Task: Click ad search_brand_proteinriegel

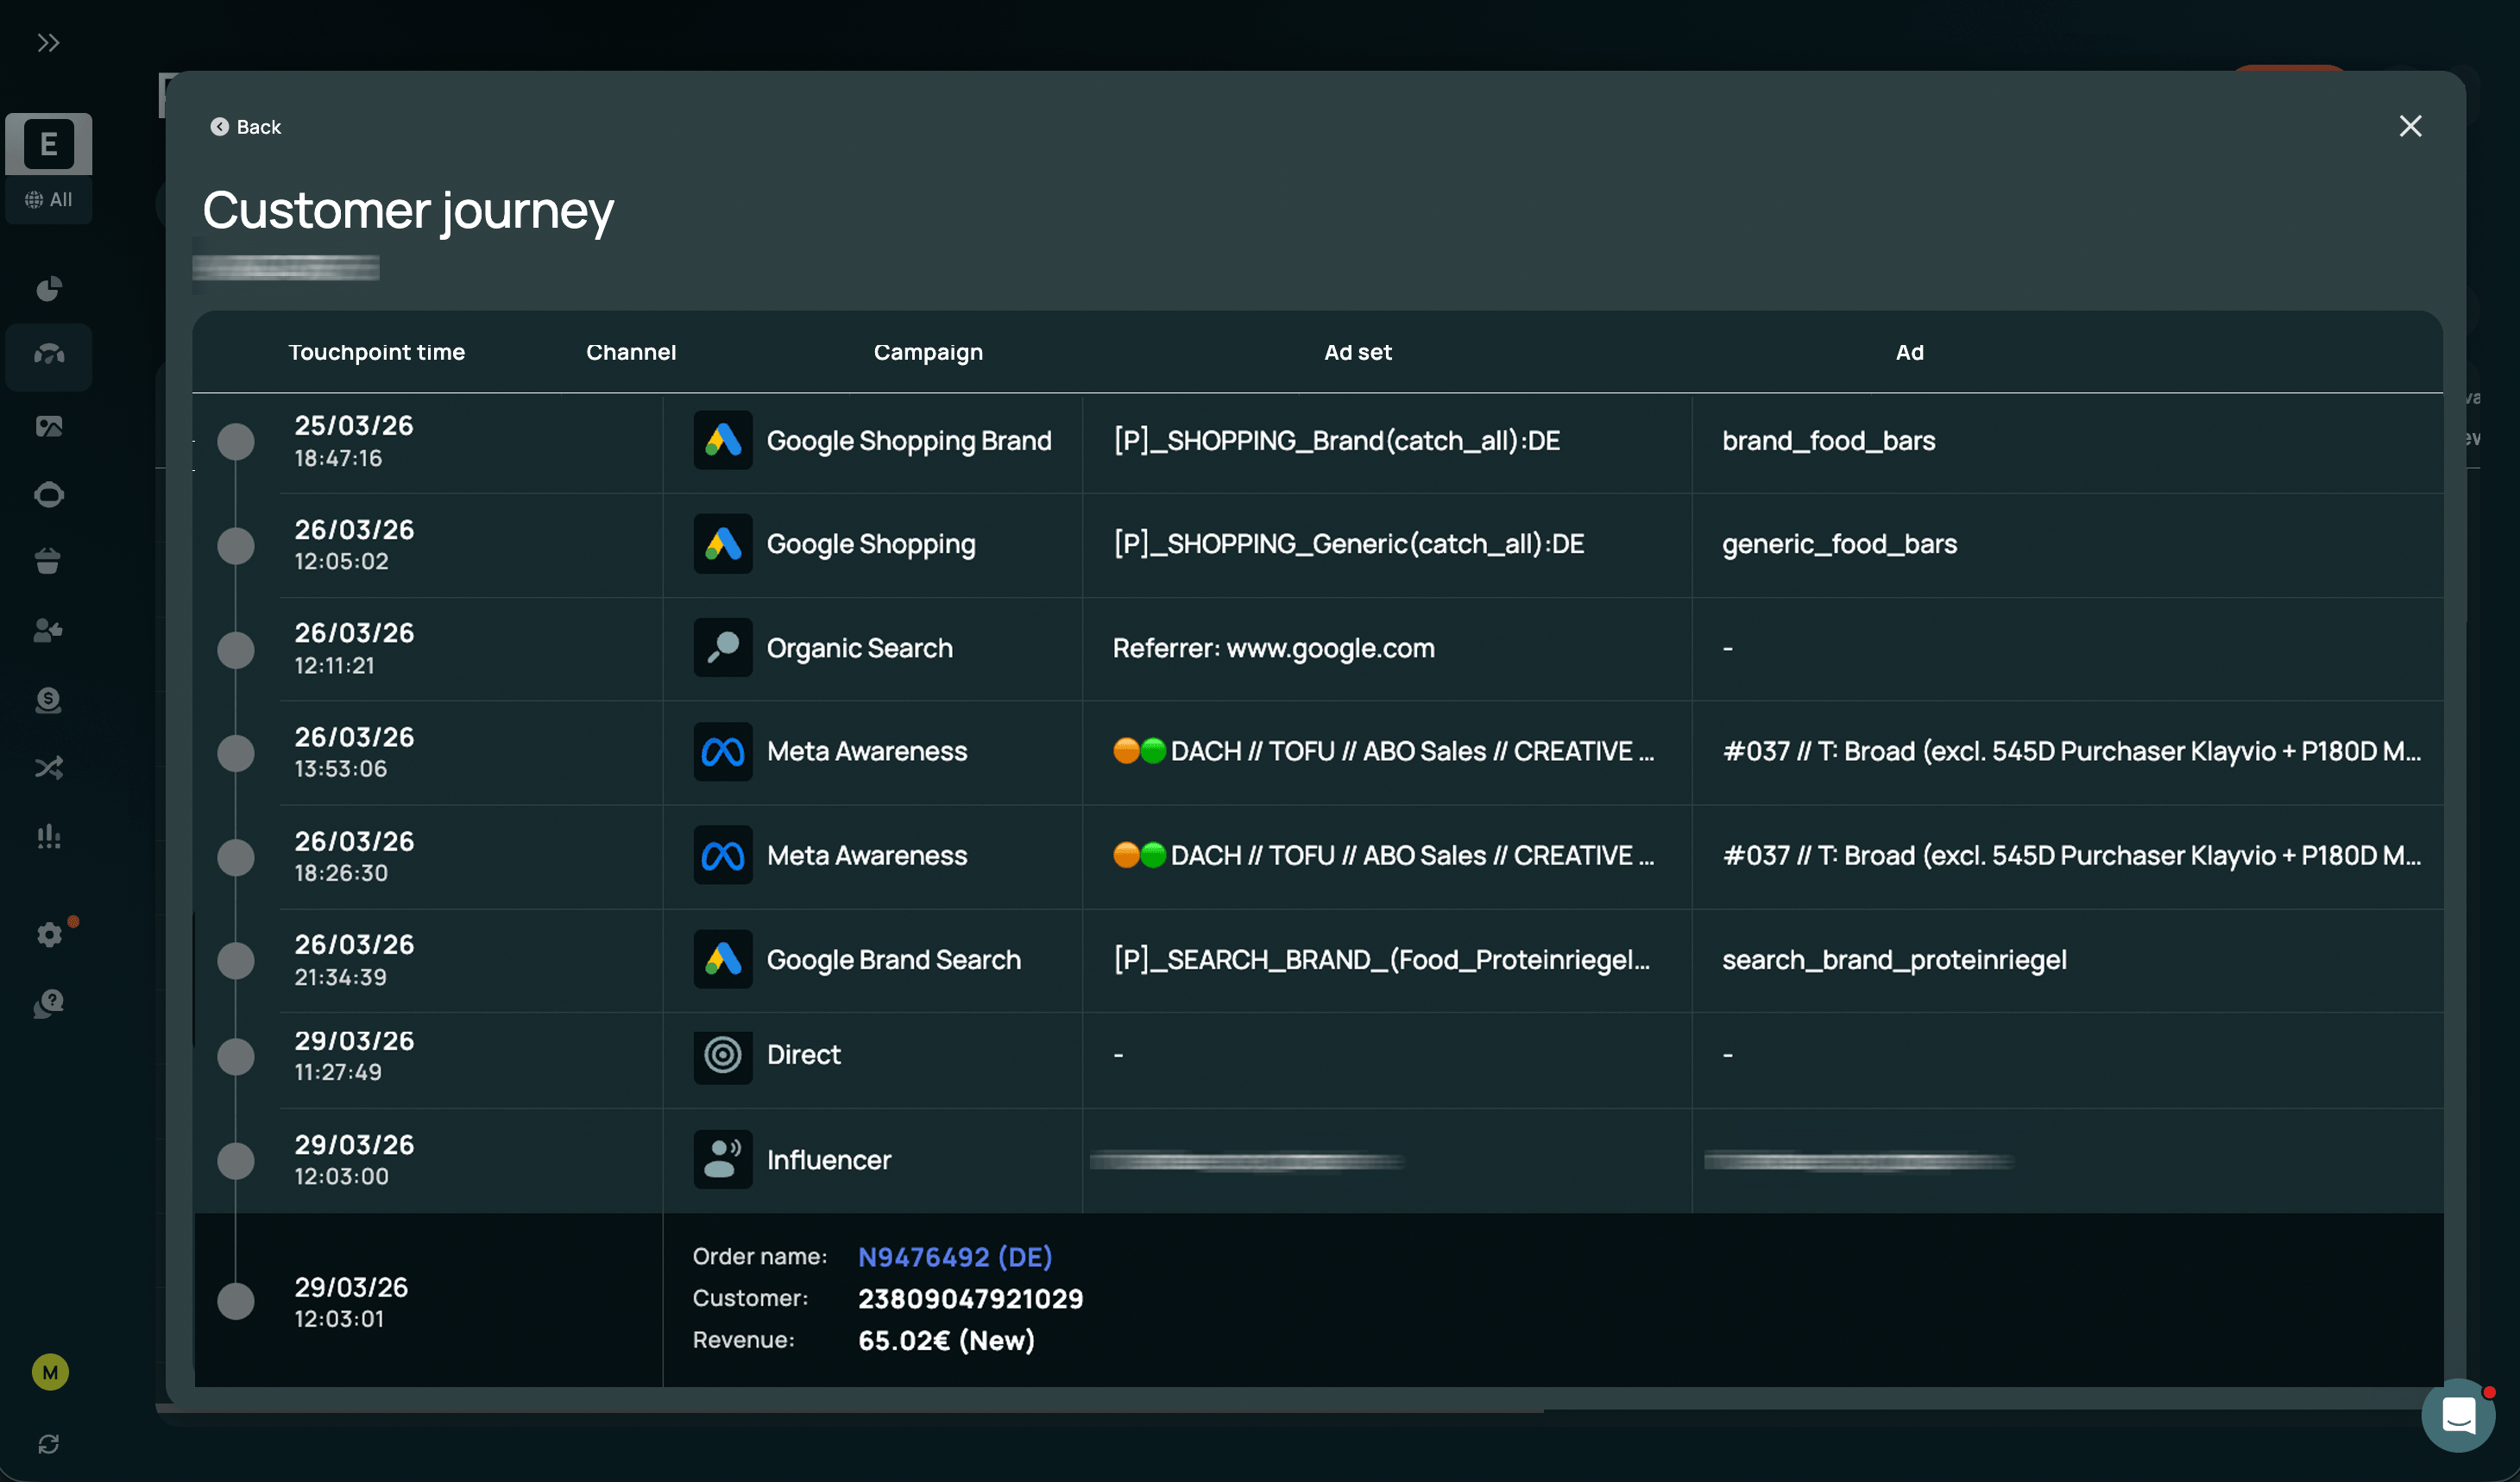Action: point(1894,959)
